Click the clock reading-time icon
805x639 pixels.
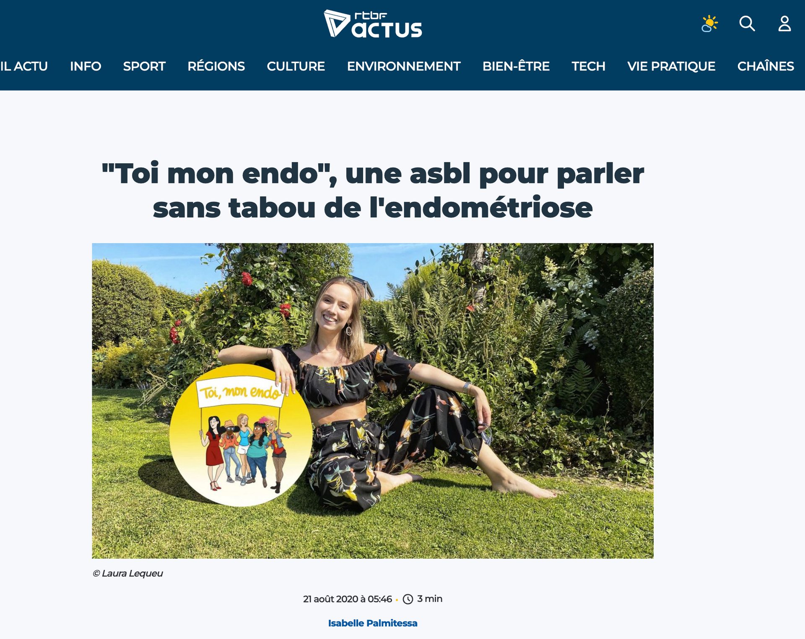pos(408,599)
